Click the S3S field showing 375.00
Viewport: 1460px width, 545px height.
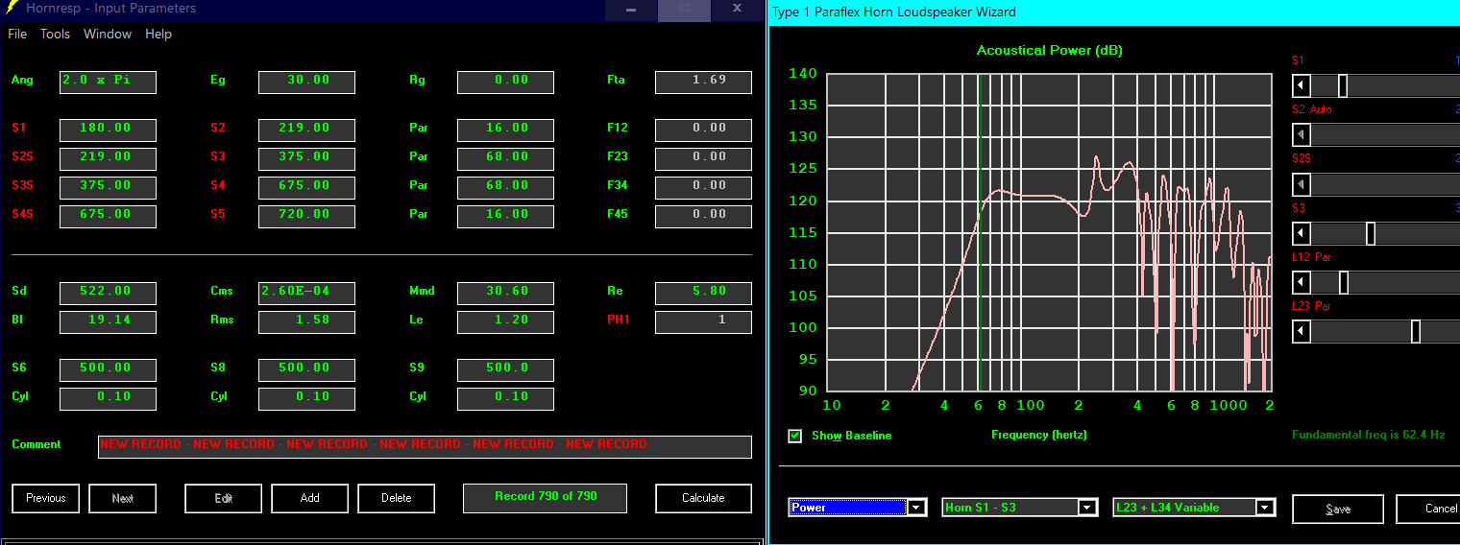[x=108, y=187]
